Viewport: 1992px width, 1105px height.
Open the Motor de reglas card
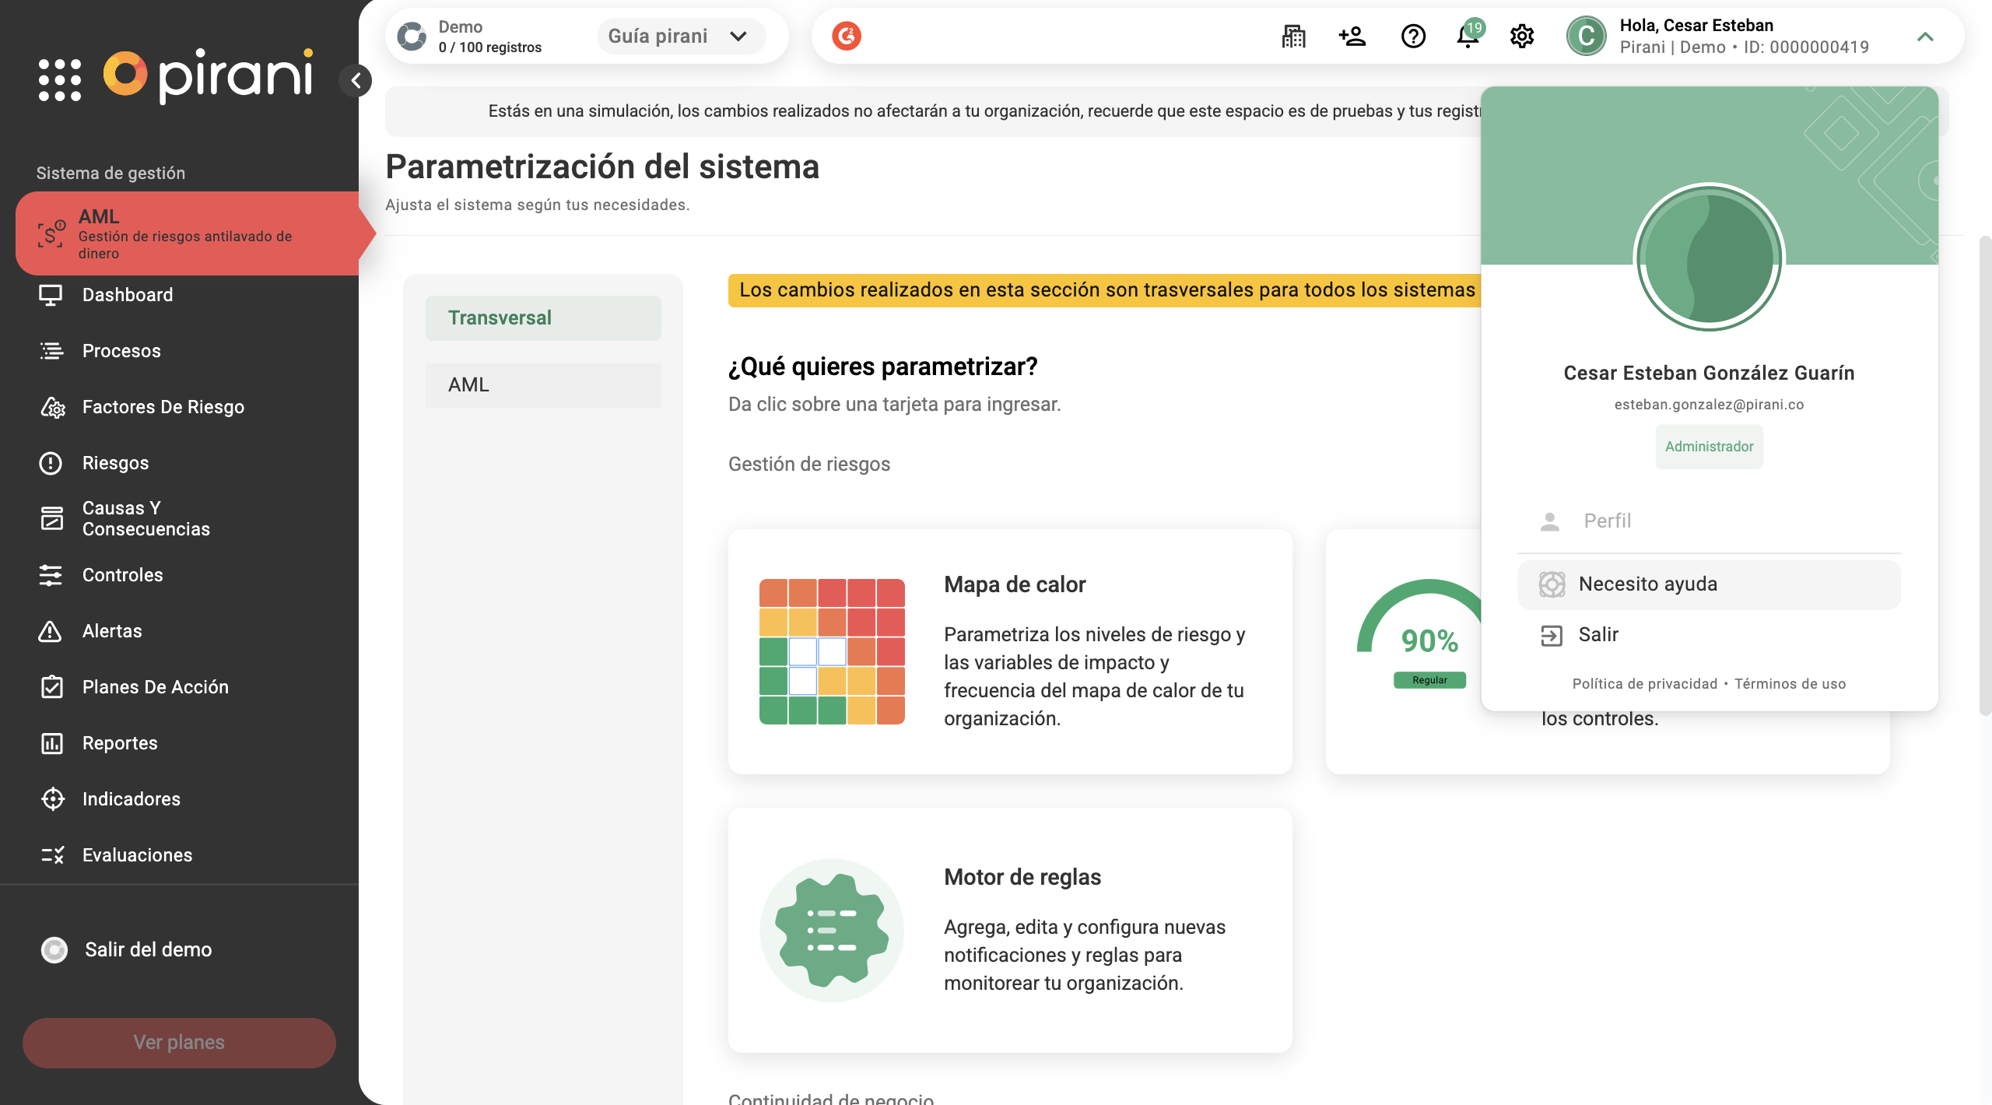[1010, 930]
